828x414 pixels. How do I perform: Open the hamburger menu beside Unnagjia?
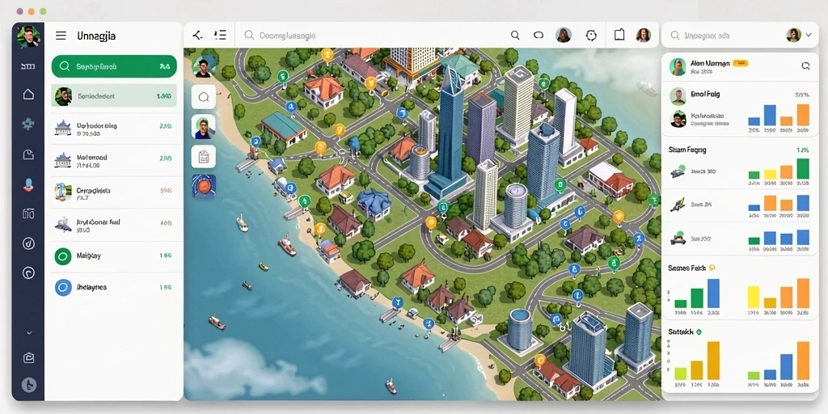pos(61,36)
